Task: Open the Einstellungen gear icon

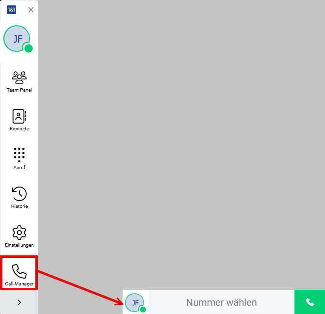Action: click(x=19, y=233)
